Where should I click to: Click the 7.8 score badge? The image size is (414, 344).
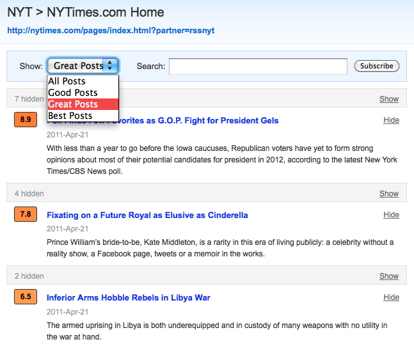[x=26, y=215]
